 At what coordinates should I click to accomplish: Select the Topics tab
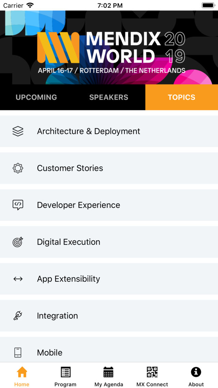[x=181, y=97]
